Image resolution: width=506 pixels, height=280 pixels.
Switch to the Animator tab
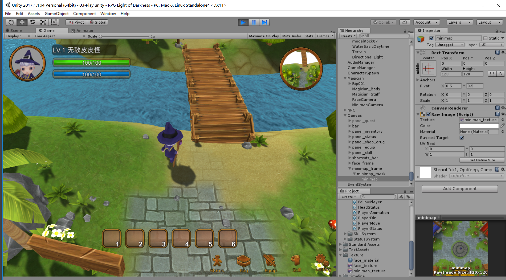pos(82,30)
